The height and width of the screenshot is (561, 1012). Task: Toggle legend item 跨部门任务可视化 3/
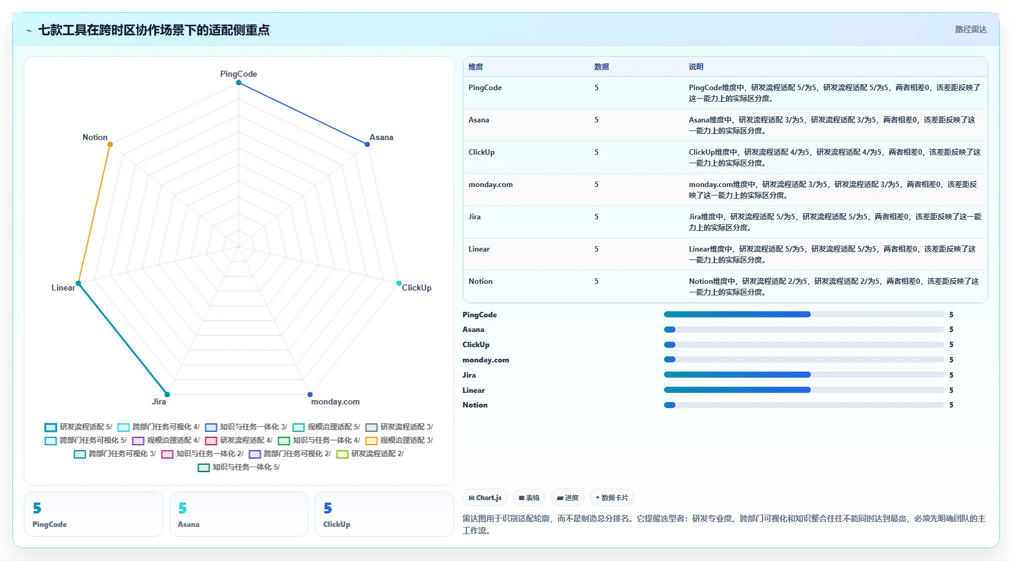pos(115,454)
